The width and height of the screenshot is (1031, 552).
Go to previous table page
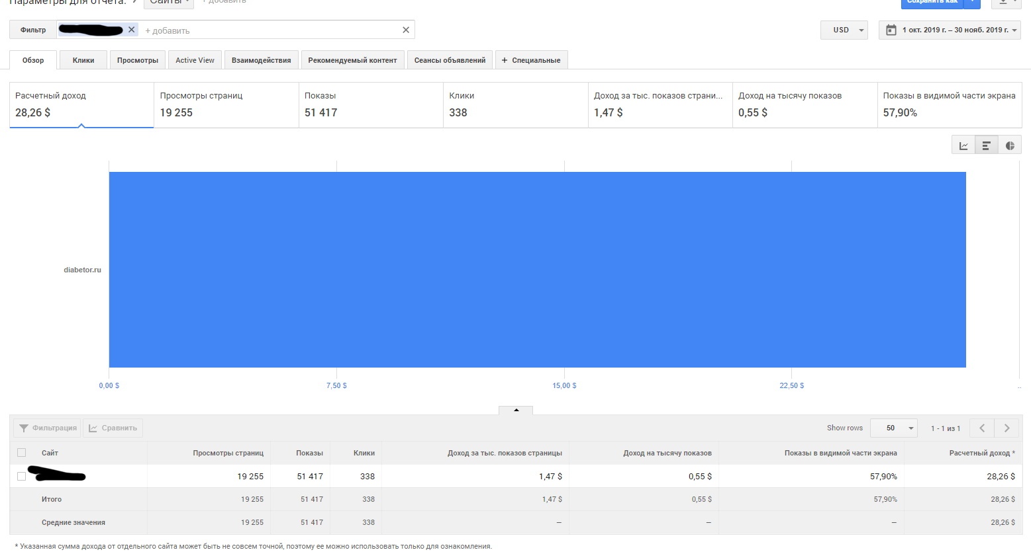click(982, 428)
